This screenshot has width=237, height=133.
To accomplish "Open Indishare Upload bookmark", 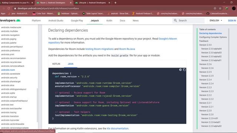I will tap(68, 14).
